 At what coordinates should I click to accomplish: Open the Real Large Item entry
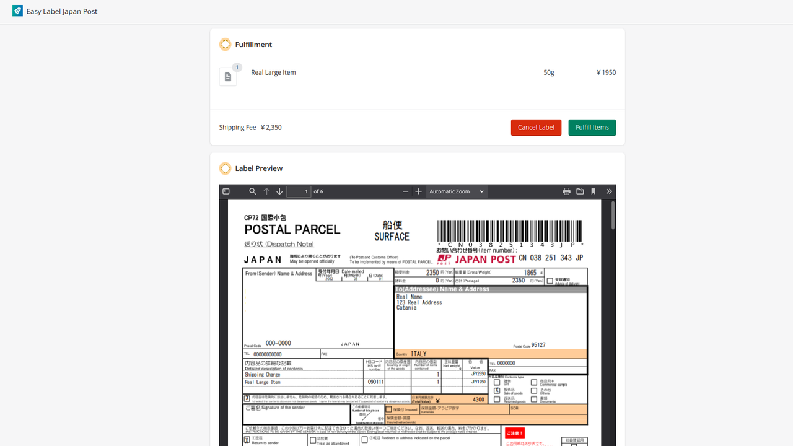(x=273, y=72)
